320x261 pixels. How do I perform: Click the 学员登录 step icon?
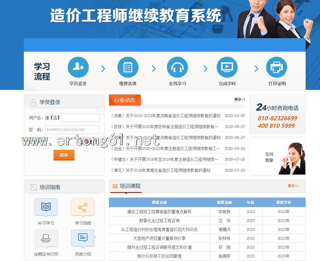coord(78,67)
